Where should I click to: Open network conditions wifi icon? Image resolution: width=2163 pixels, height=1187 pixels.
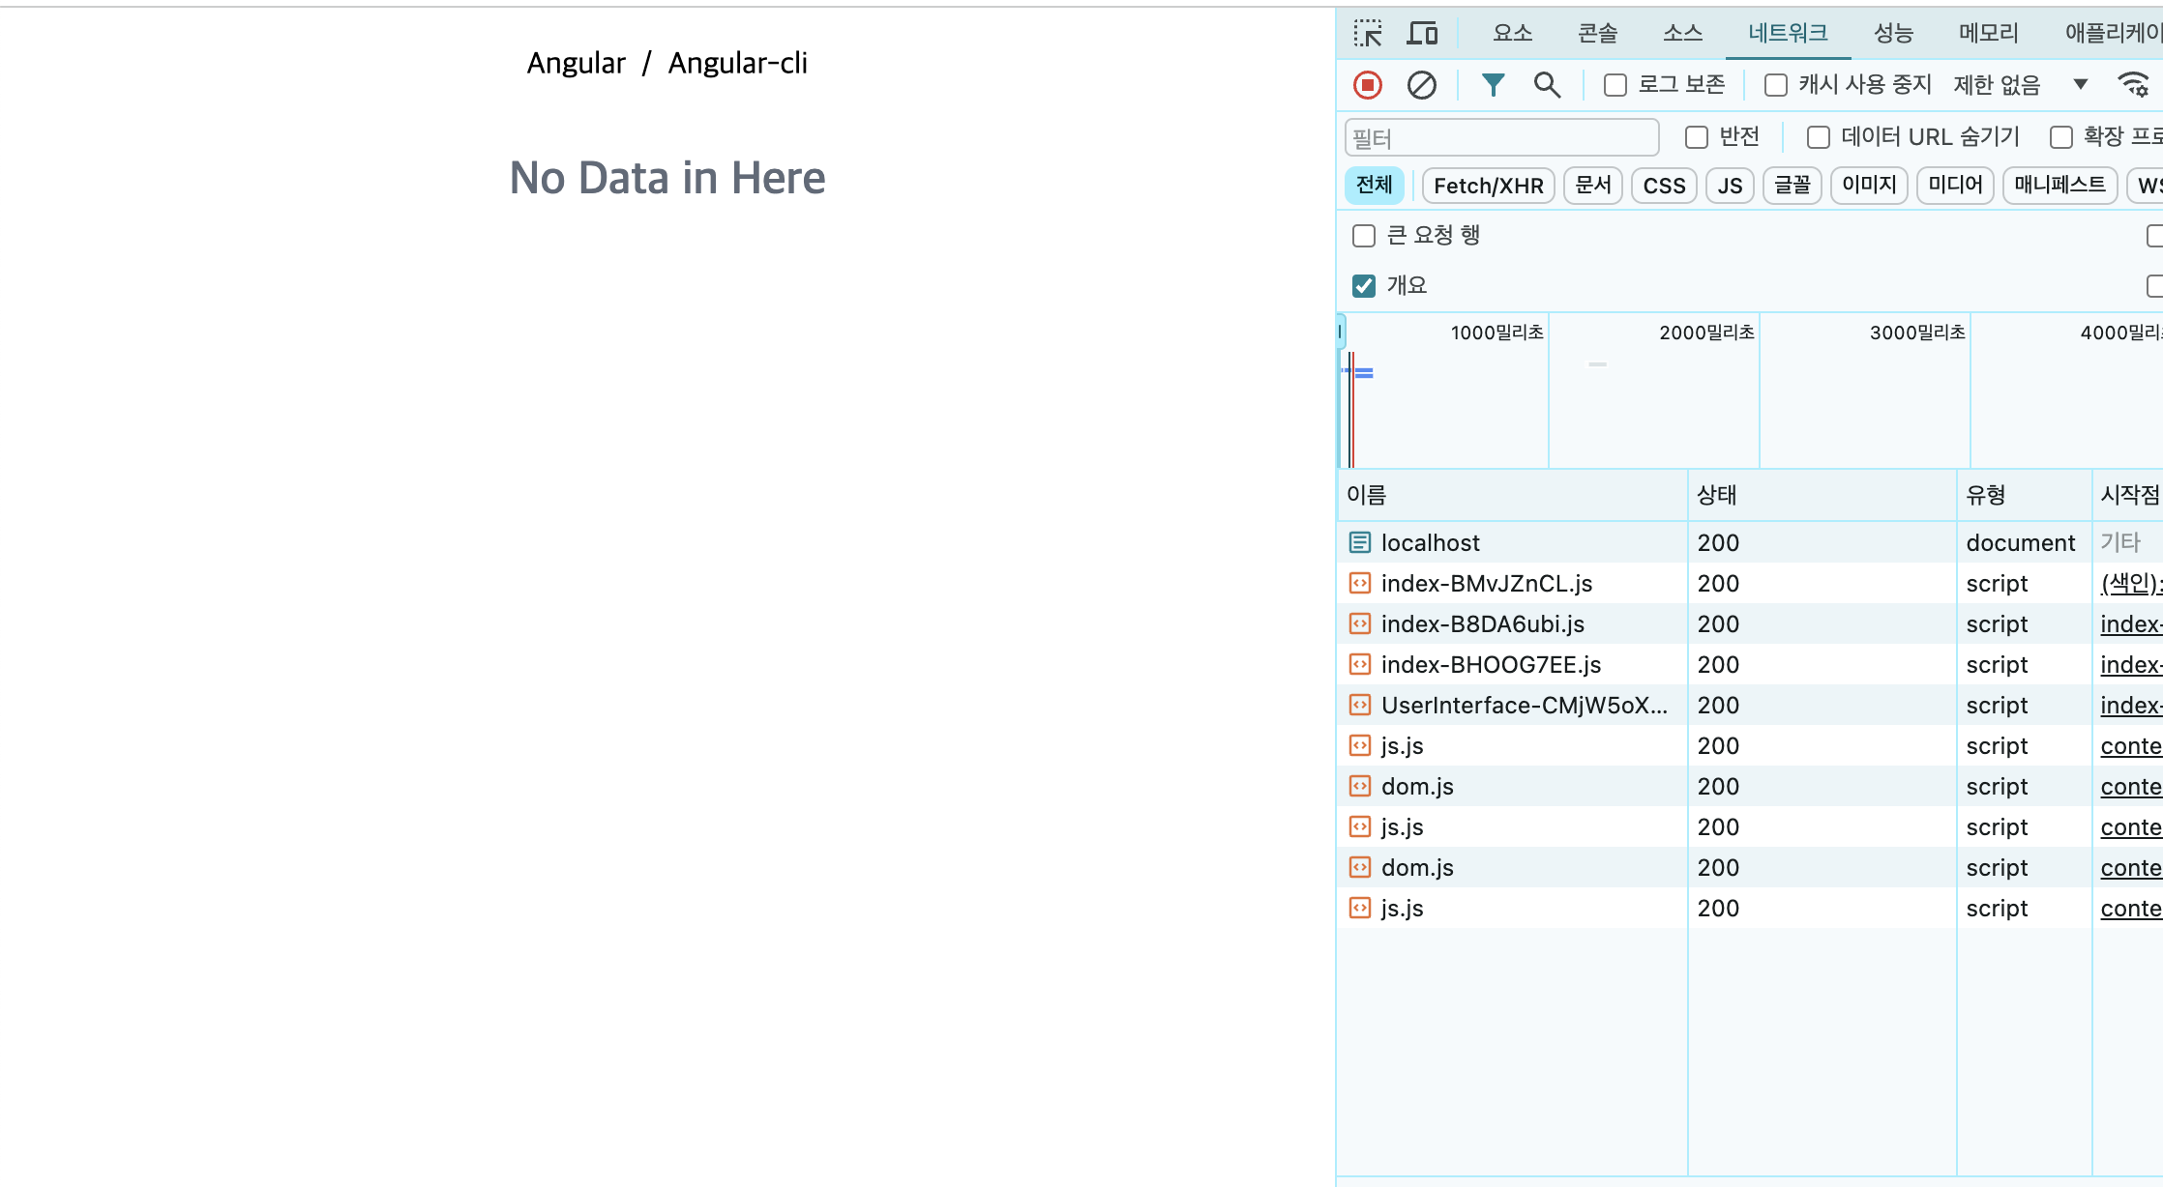click(x=2133, y=85)
